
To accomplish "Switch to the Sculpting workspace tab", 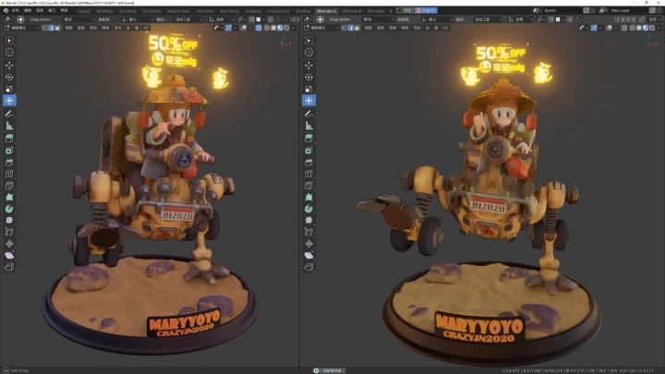I will pos(127,11).
